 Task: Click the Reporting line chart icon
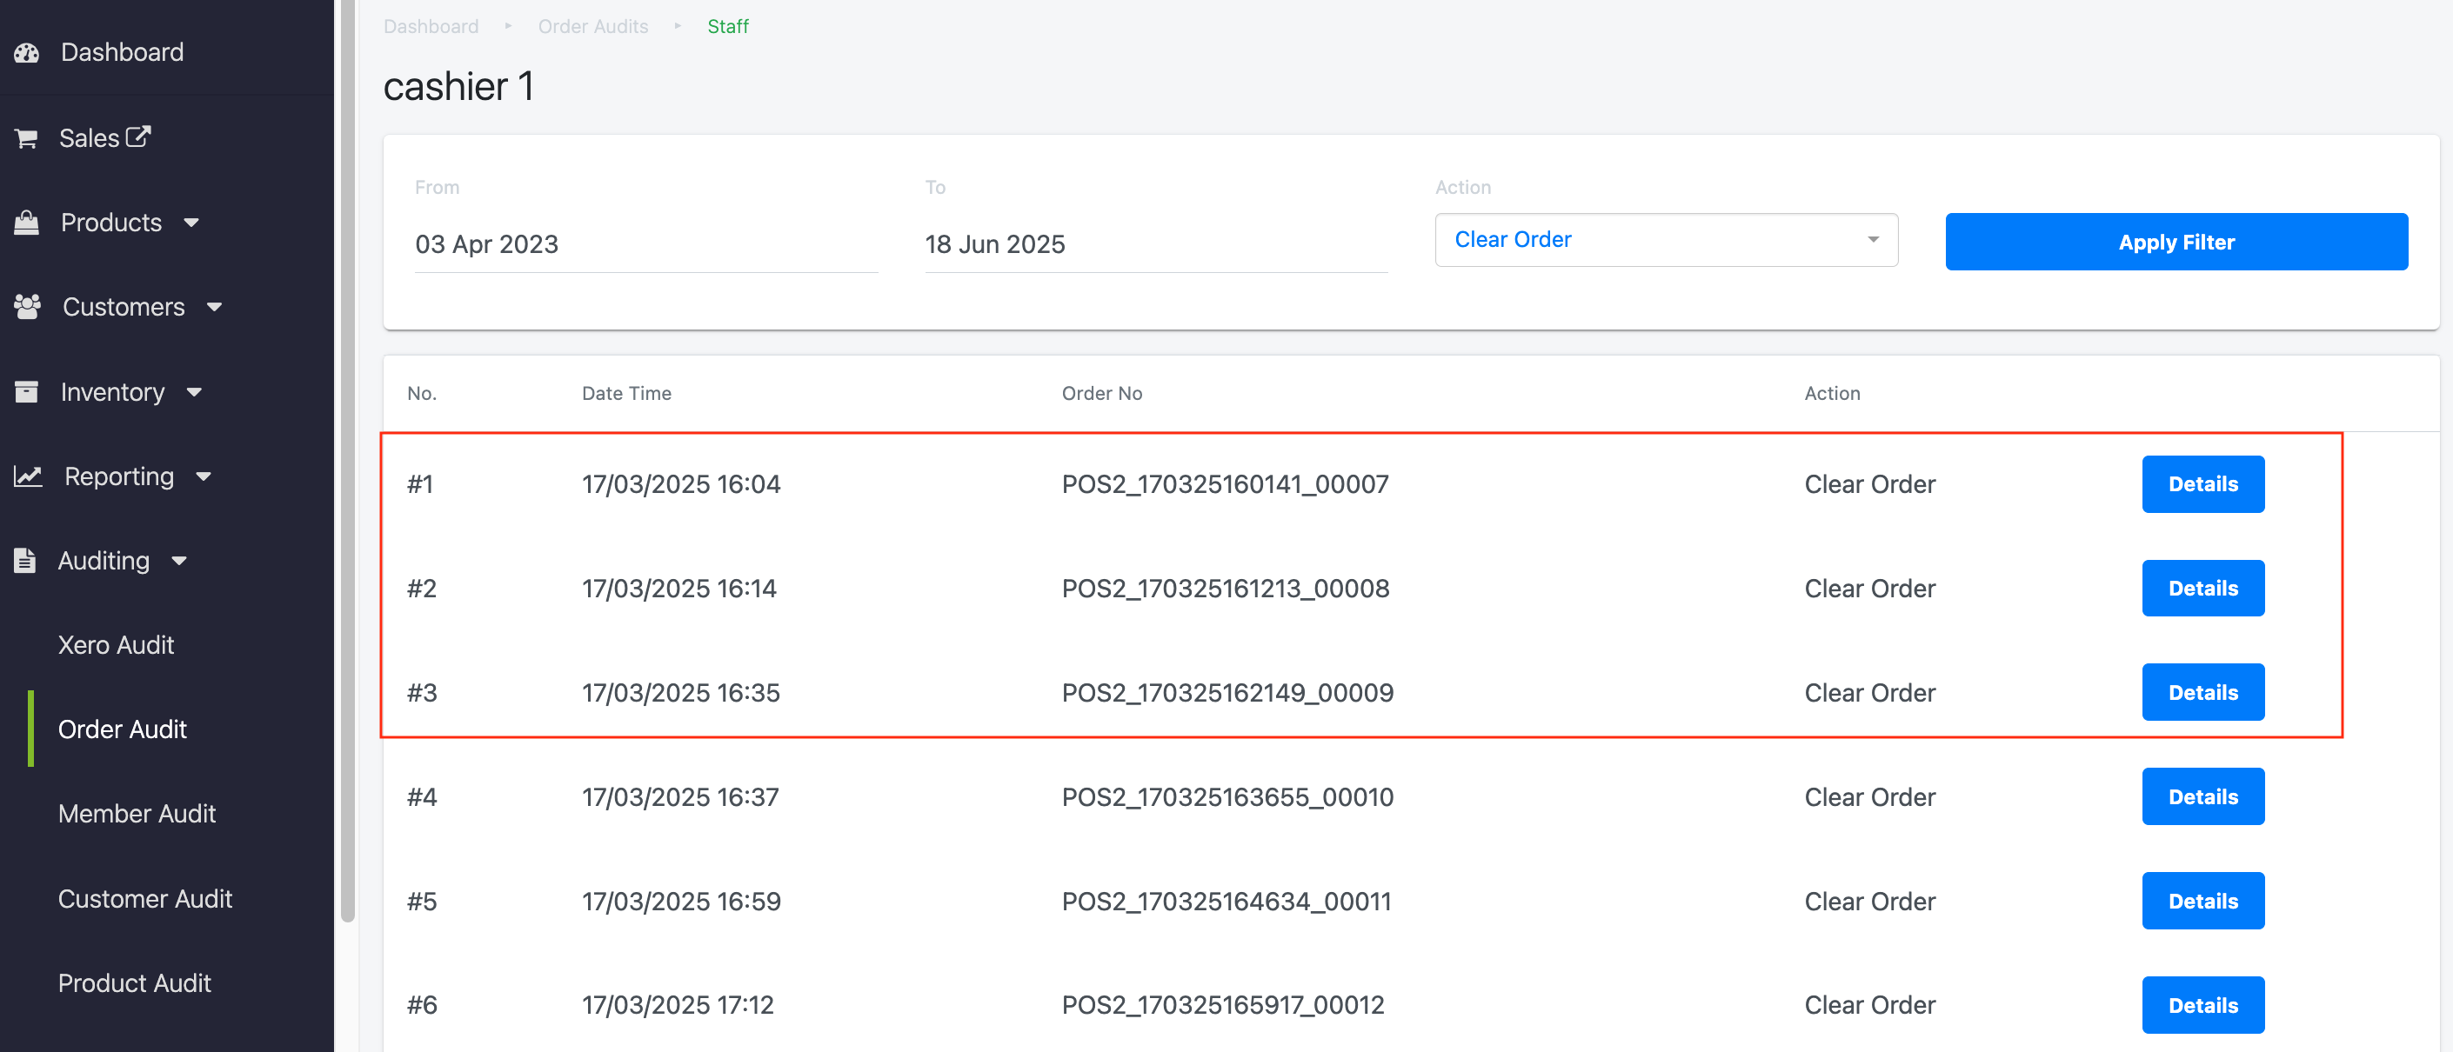pos(28,476)
